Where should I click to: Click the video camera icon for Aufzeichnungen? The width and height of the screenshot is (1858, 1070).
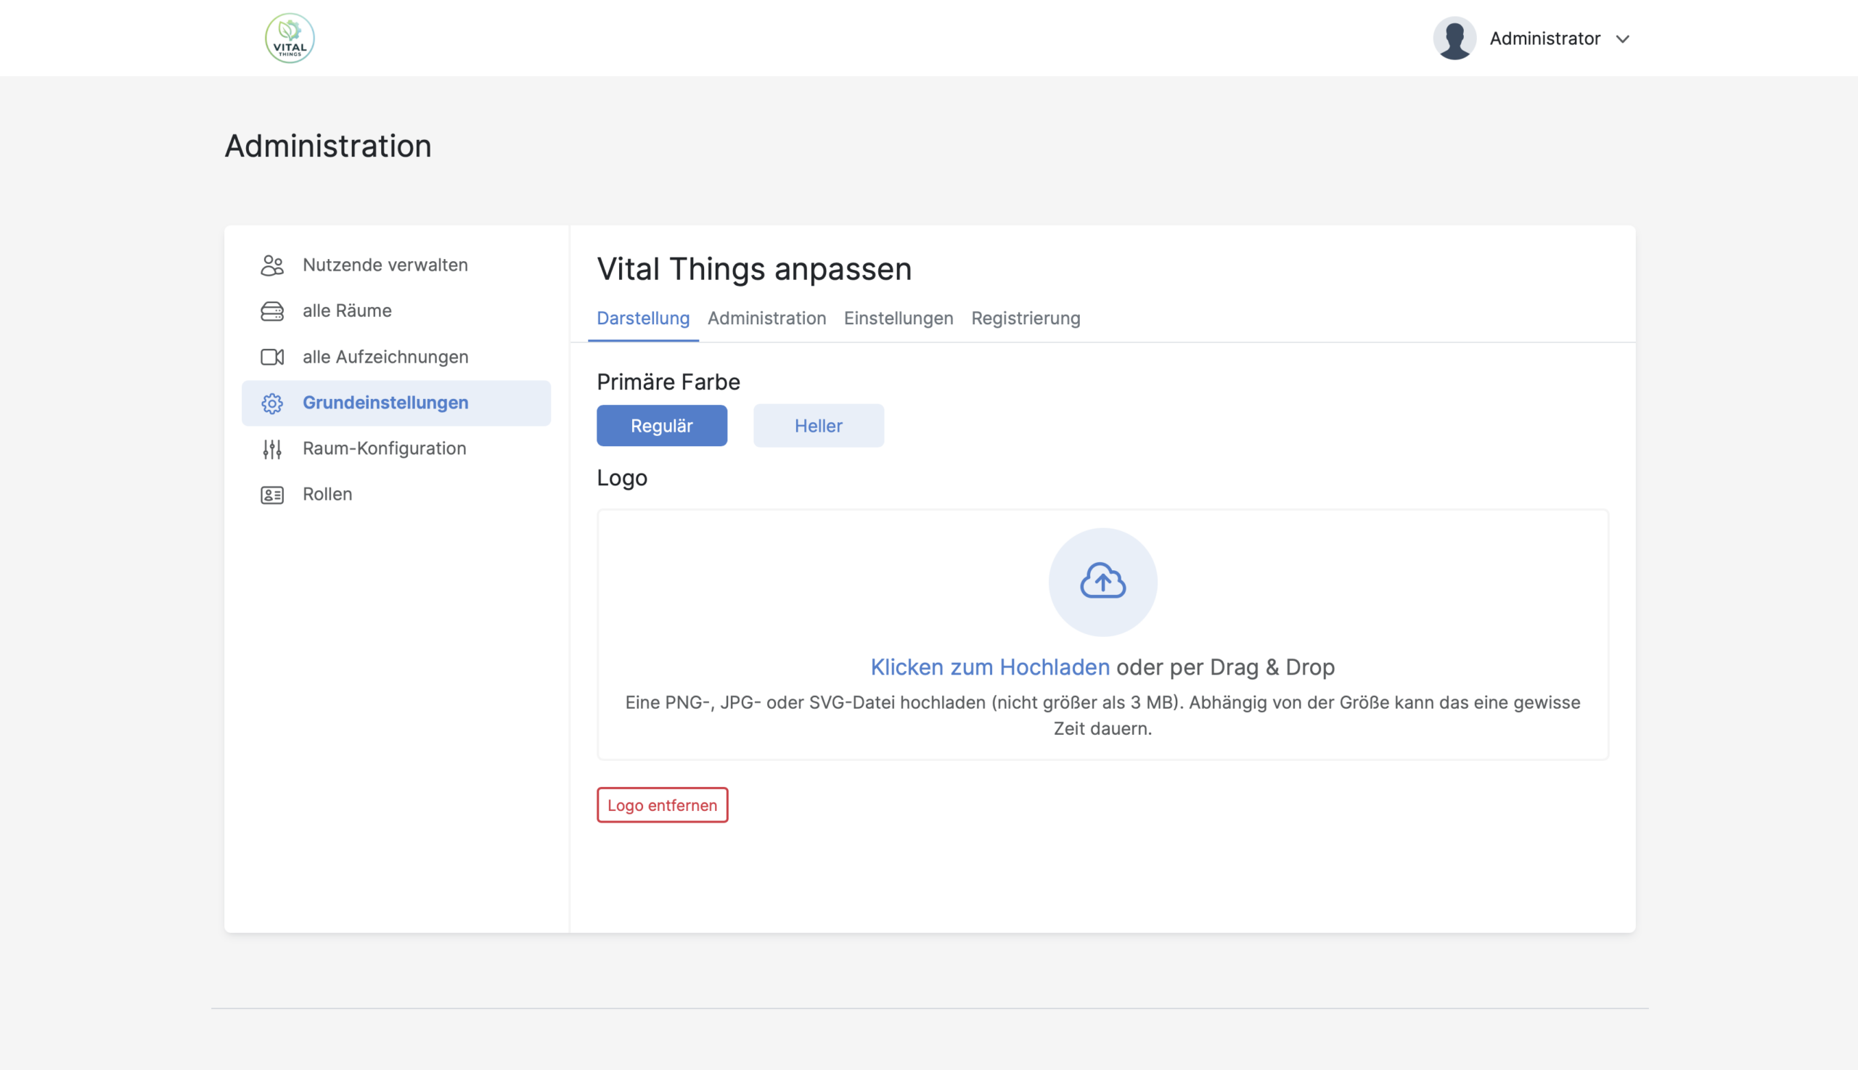(x=272, y=357)
